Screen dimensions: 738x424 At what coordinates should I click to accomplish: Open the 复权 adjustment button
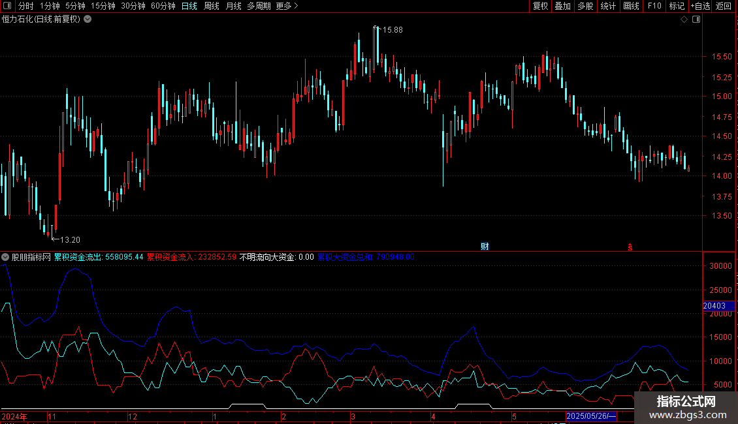[540, 6]
